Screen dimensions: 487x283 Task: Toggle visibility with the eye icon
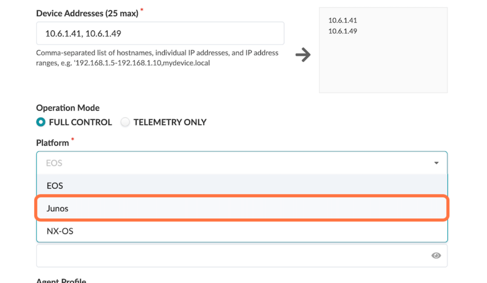point(436,256)
